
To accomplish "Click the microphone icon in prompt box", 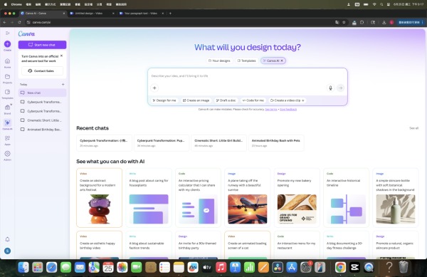I will click(330, 88).
